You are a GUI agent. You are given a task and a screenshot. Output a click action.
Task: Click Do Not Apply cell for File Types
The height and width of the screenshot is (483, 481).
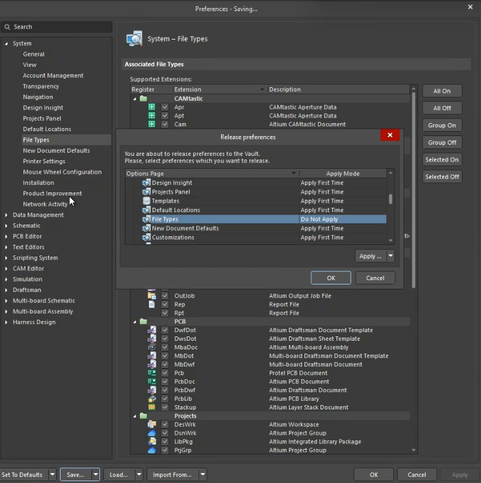343,219
